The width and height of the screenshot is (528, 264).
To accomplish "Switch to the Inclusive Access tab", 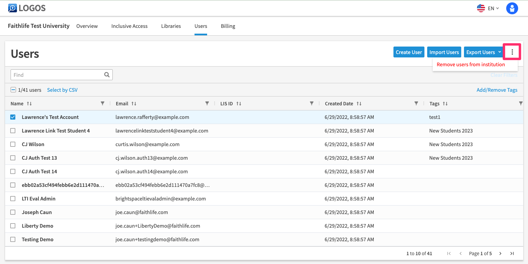I will coord(129,26).
